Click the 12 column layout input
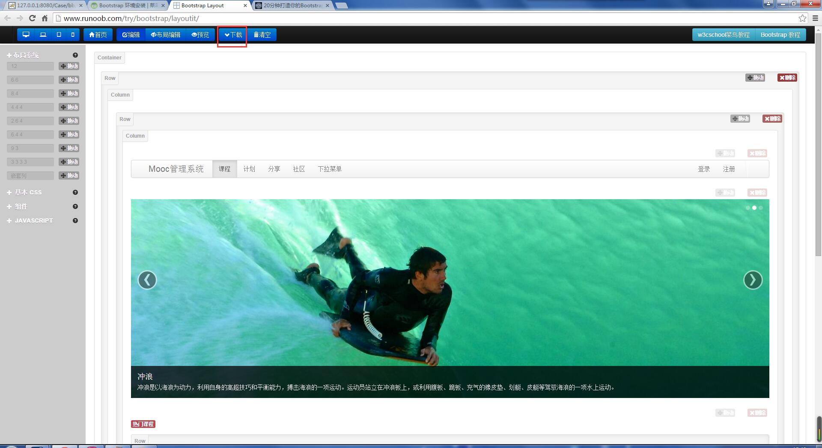 pos(30,66)
